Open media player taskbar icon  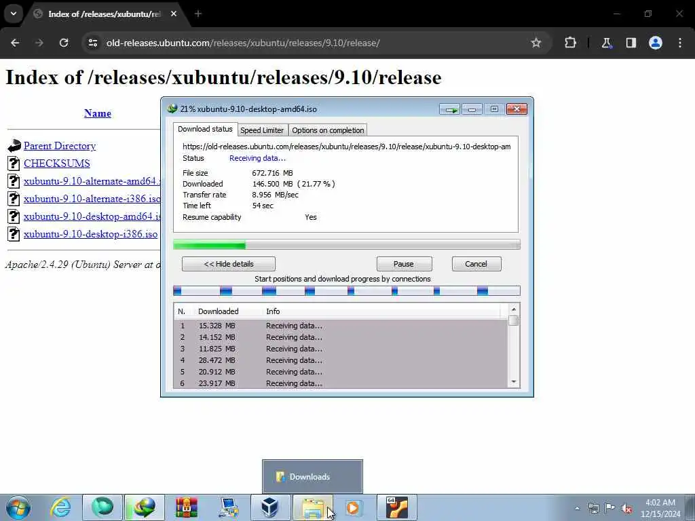(x=354, y=507)
